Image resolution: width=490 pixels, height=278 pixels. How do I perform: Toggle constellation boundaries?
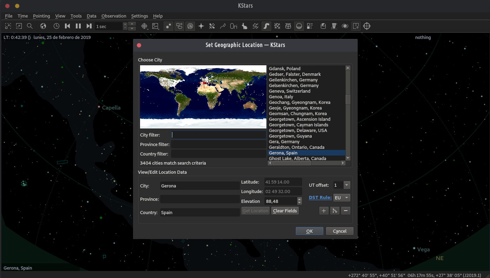tap(256, 26)
